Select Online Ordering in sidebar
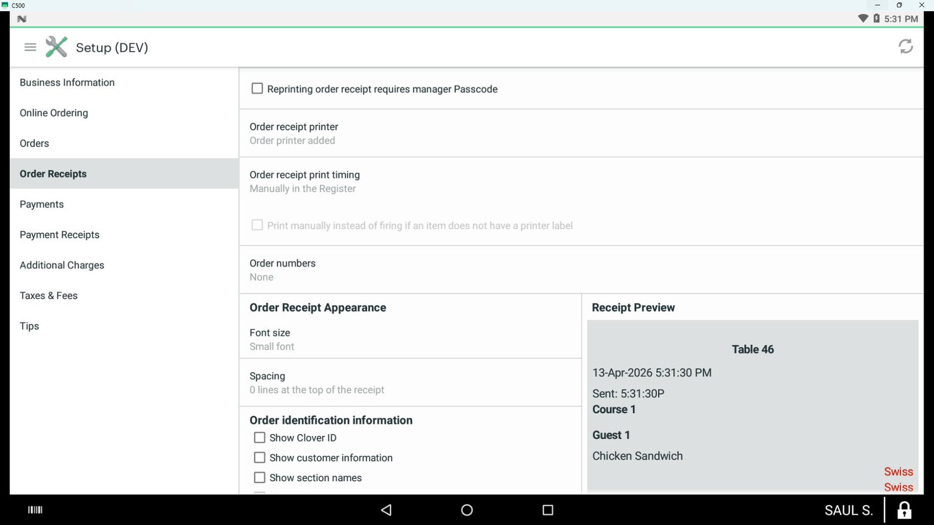The image size is (934, 525). (124, 113)
